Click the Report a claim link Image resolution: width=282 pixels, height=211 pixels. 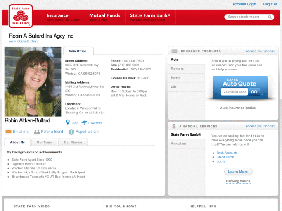pos(87,132)
